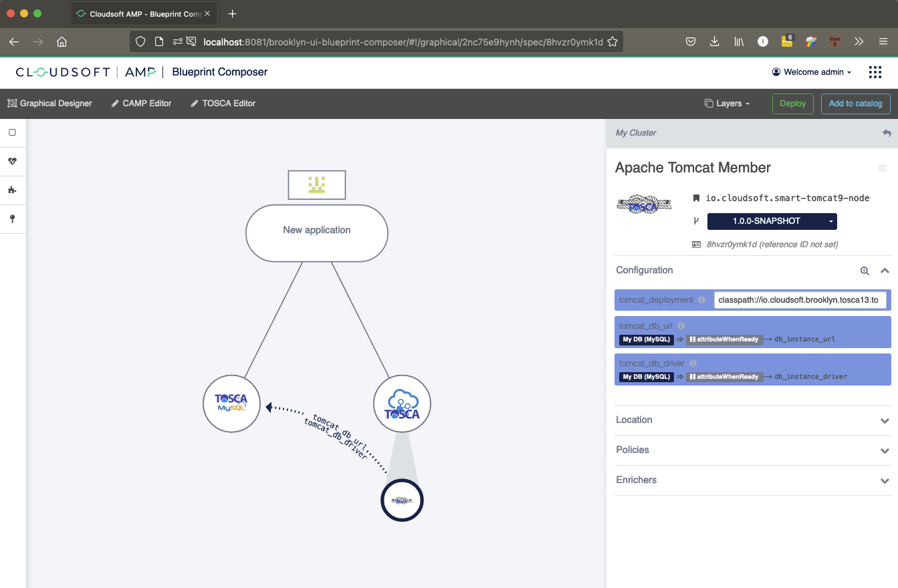This screenshot has width=898, height=588.
Task: Select the TOSCA MySQL node on canvas
Action: click(x=231, y=403)
